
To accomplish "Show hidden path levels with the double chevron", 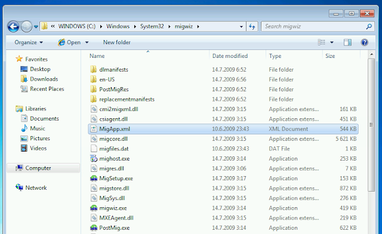I will pyautogui.click(x=53, y=26).
